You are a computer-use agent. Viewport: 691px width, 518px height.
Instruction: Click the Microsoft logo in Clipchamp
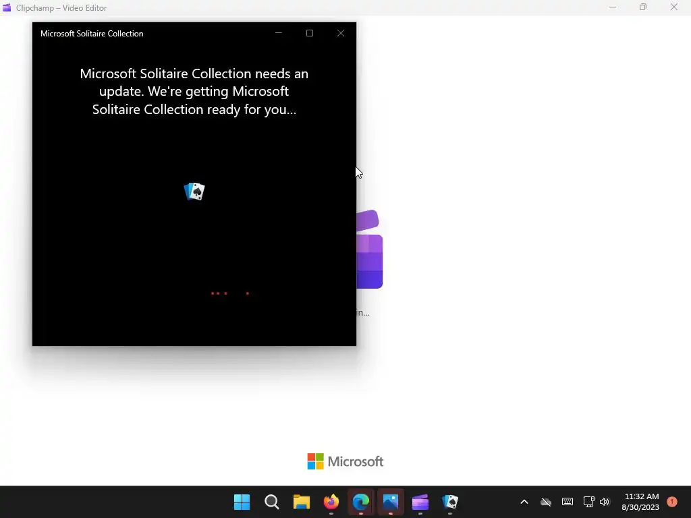(x=345, y=461)
